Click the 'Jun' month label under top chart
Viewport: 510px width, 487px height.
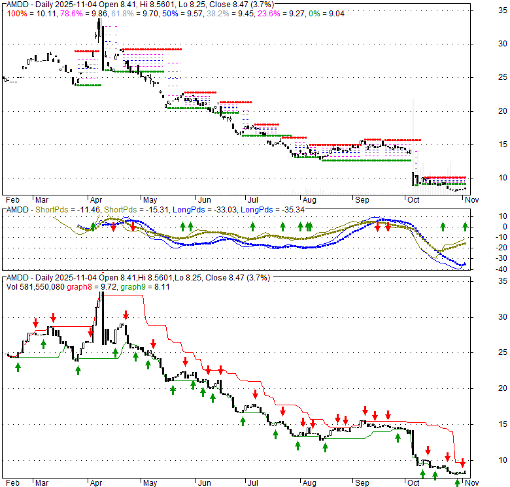point(205,200)
